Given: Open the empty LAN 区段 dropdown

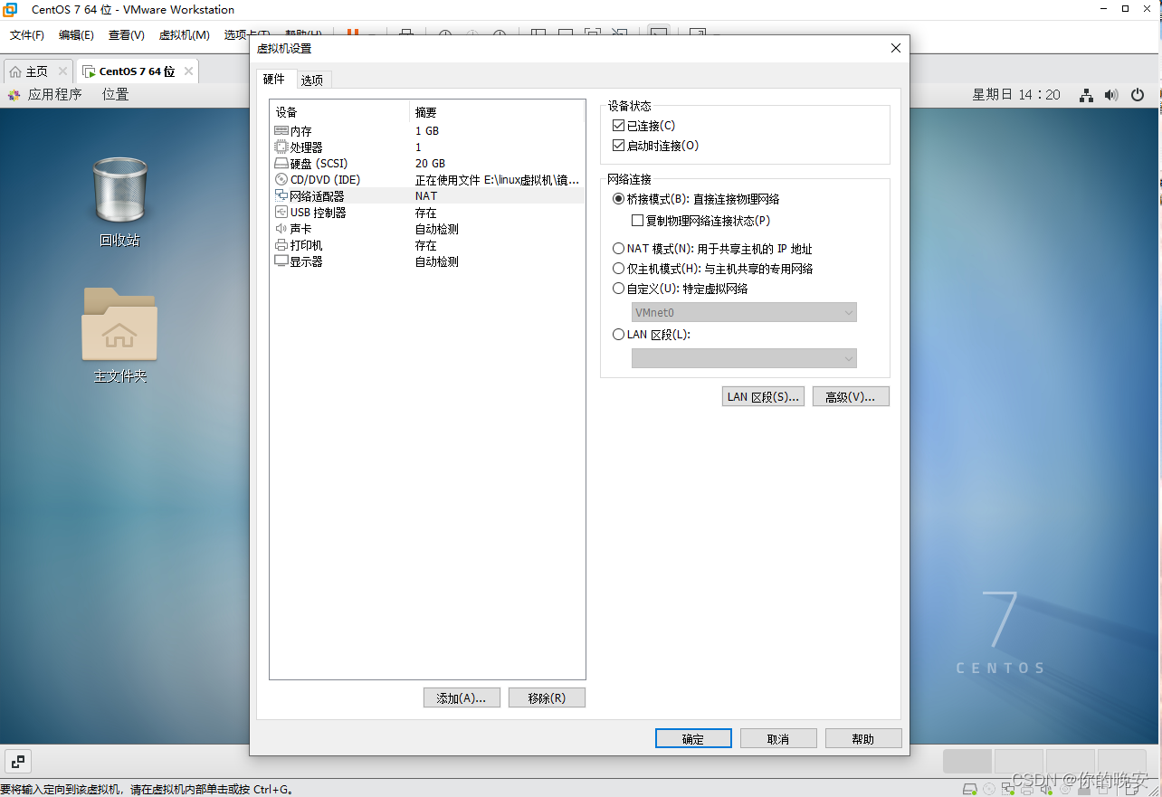Looking at the screenshot, I should 744,359.
